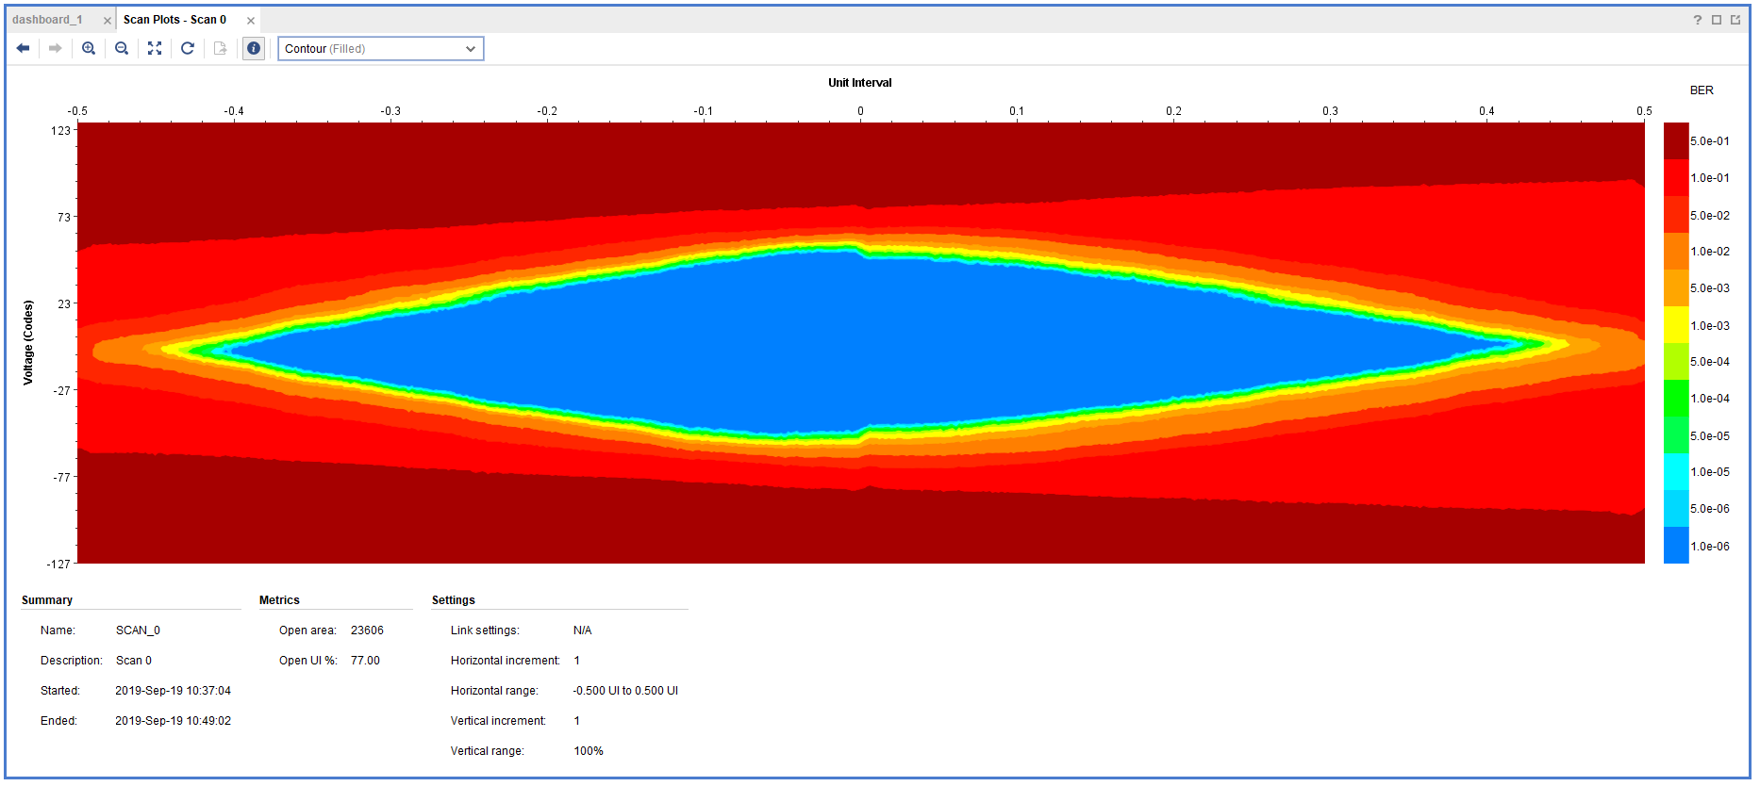Float the scan plots window
The width and height of the screenshot is (1760, 786).
[1735, 20]
